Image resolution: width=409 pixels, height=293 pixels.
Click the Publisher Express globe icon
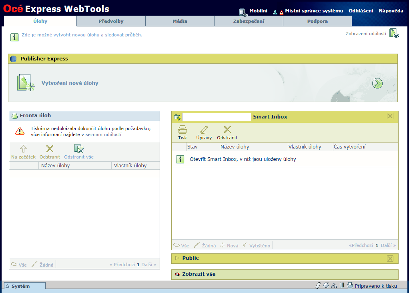tap(13, 59)
